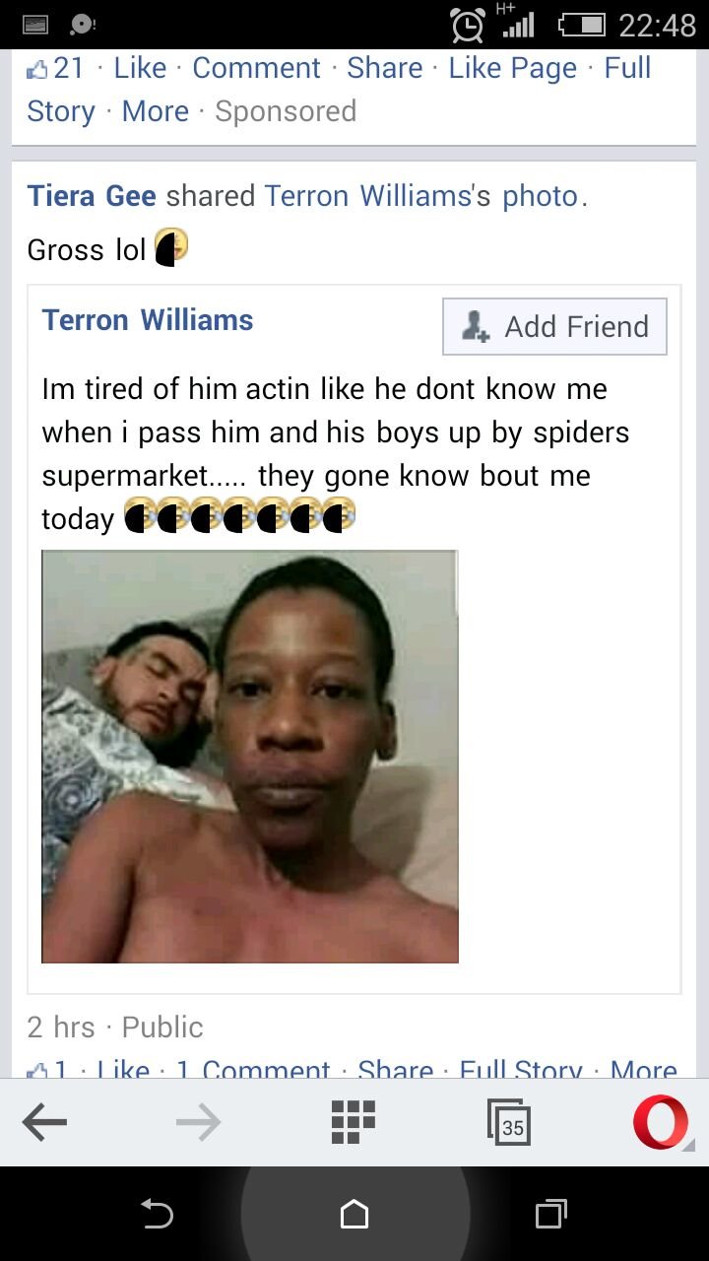
Task: Tap the 21 likes thumbs-up count
Action: pyautogui.click(x=56, y=68)
